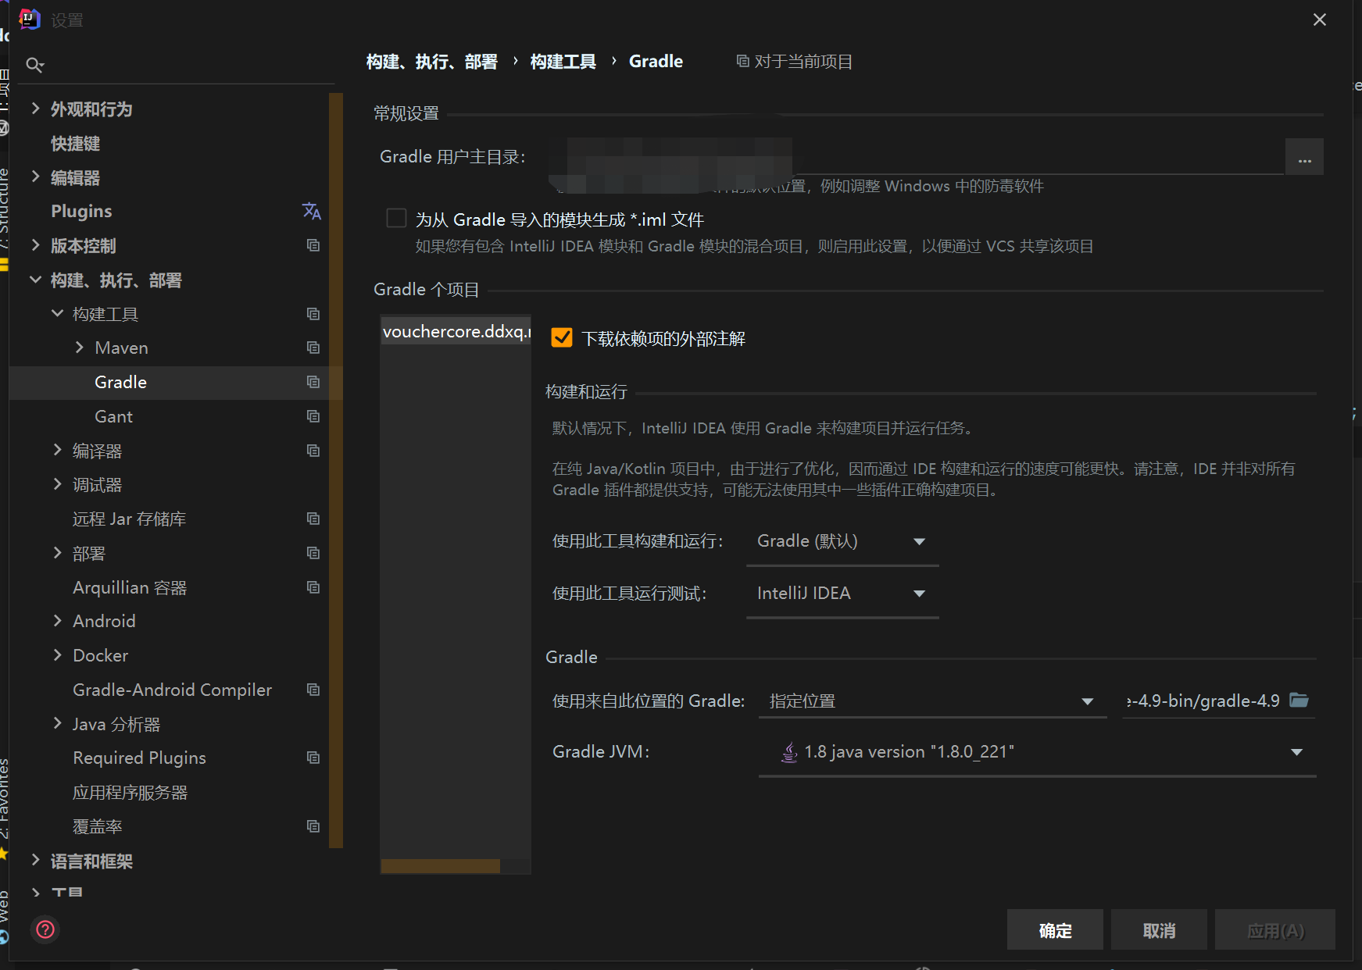This screenshot has height=970, width=1362.
Task: Open the Gradle location folder browser icon
Action: (x=1299, y=700)
